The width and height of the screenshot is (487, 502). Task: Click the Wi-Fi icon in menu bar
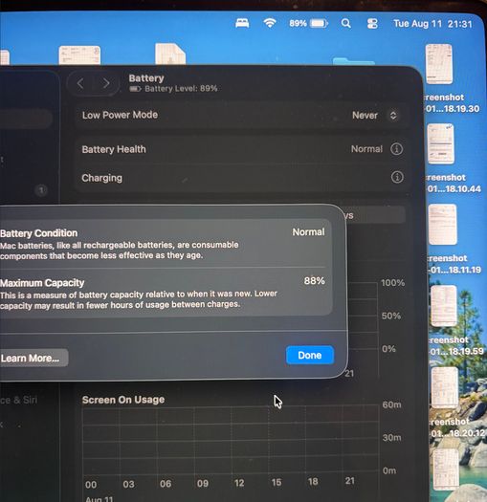pos(270,23)
